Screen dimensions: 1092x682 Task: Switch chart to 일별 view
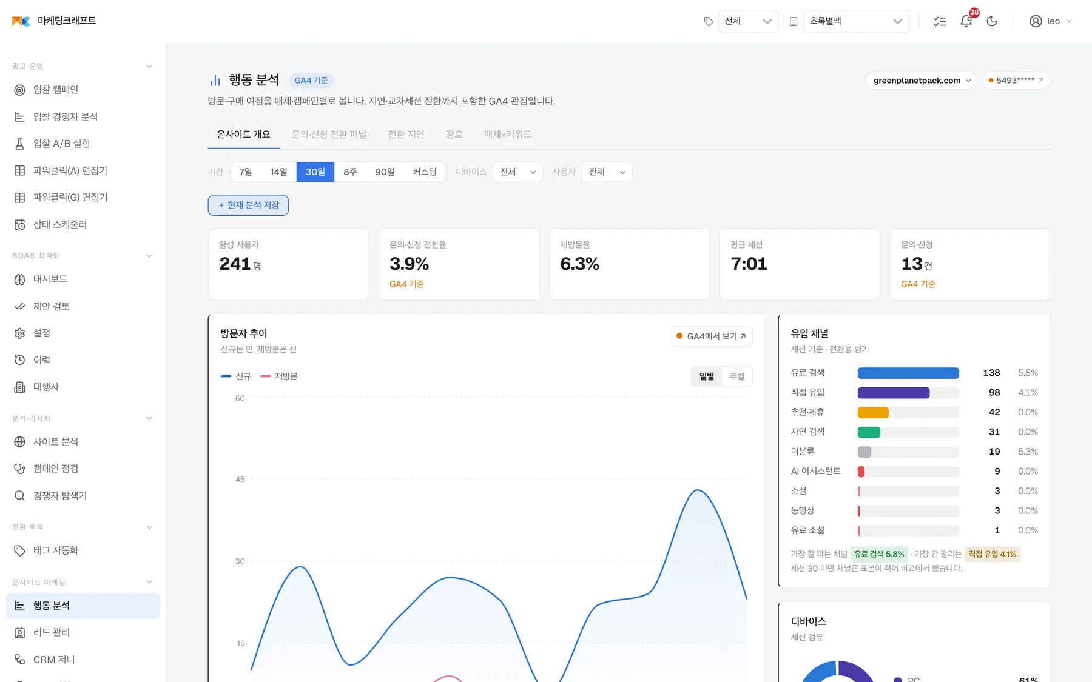pos(707,376)
